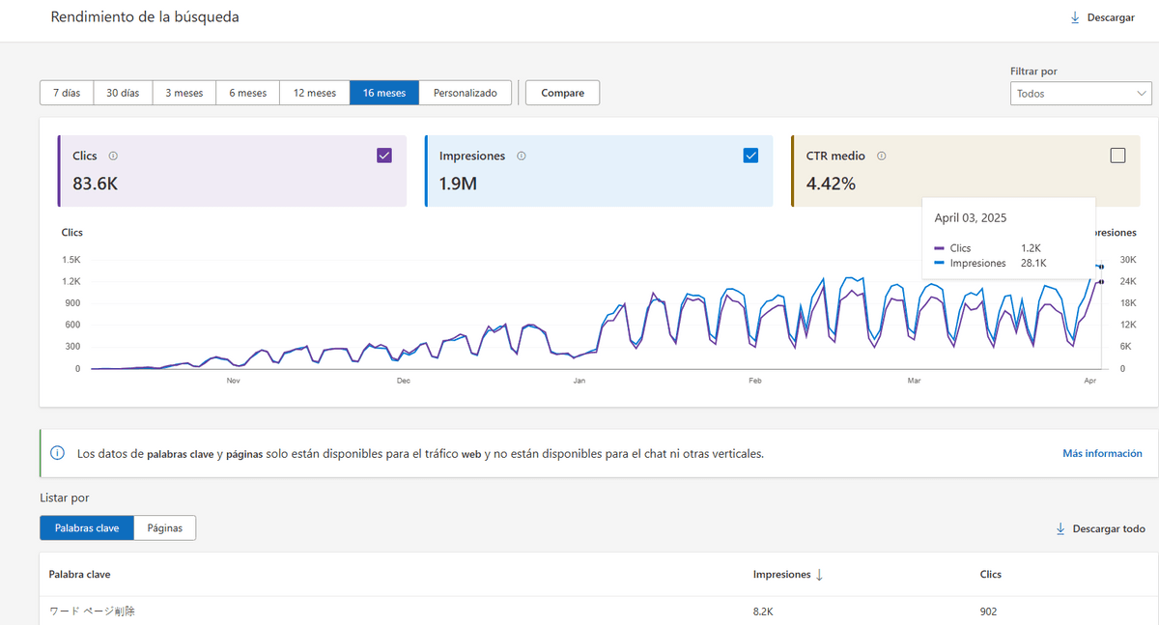
Task: Select the Personalizado date range option
Action: coord(465,93)
